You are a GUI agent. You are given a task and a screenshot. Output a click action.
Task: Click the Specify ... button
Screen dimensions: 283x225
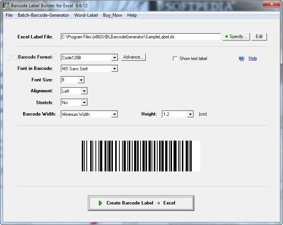pyautogui.click(x=236, y=37)
